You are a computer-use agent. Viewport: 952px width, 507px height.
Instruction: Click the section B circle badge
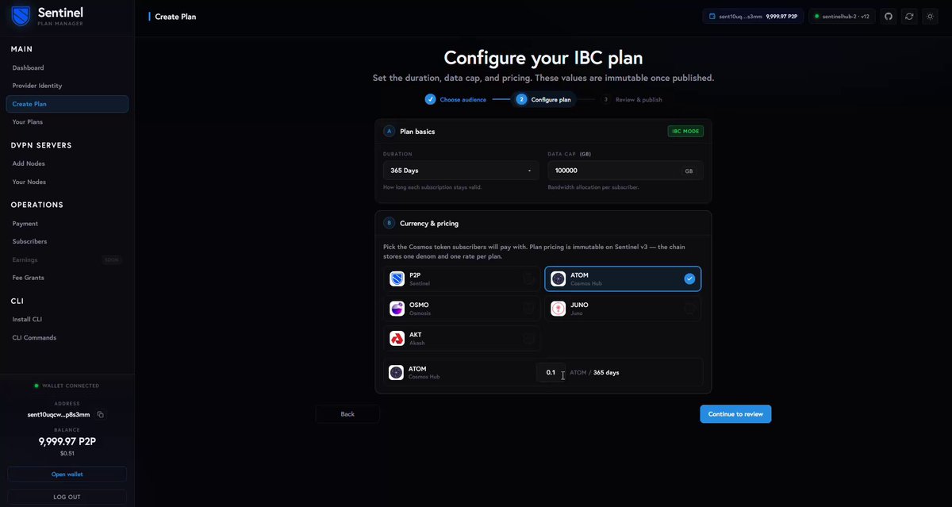coord(389,223)
